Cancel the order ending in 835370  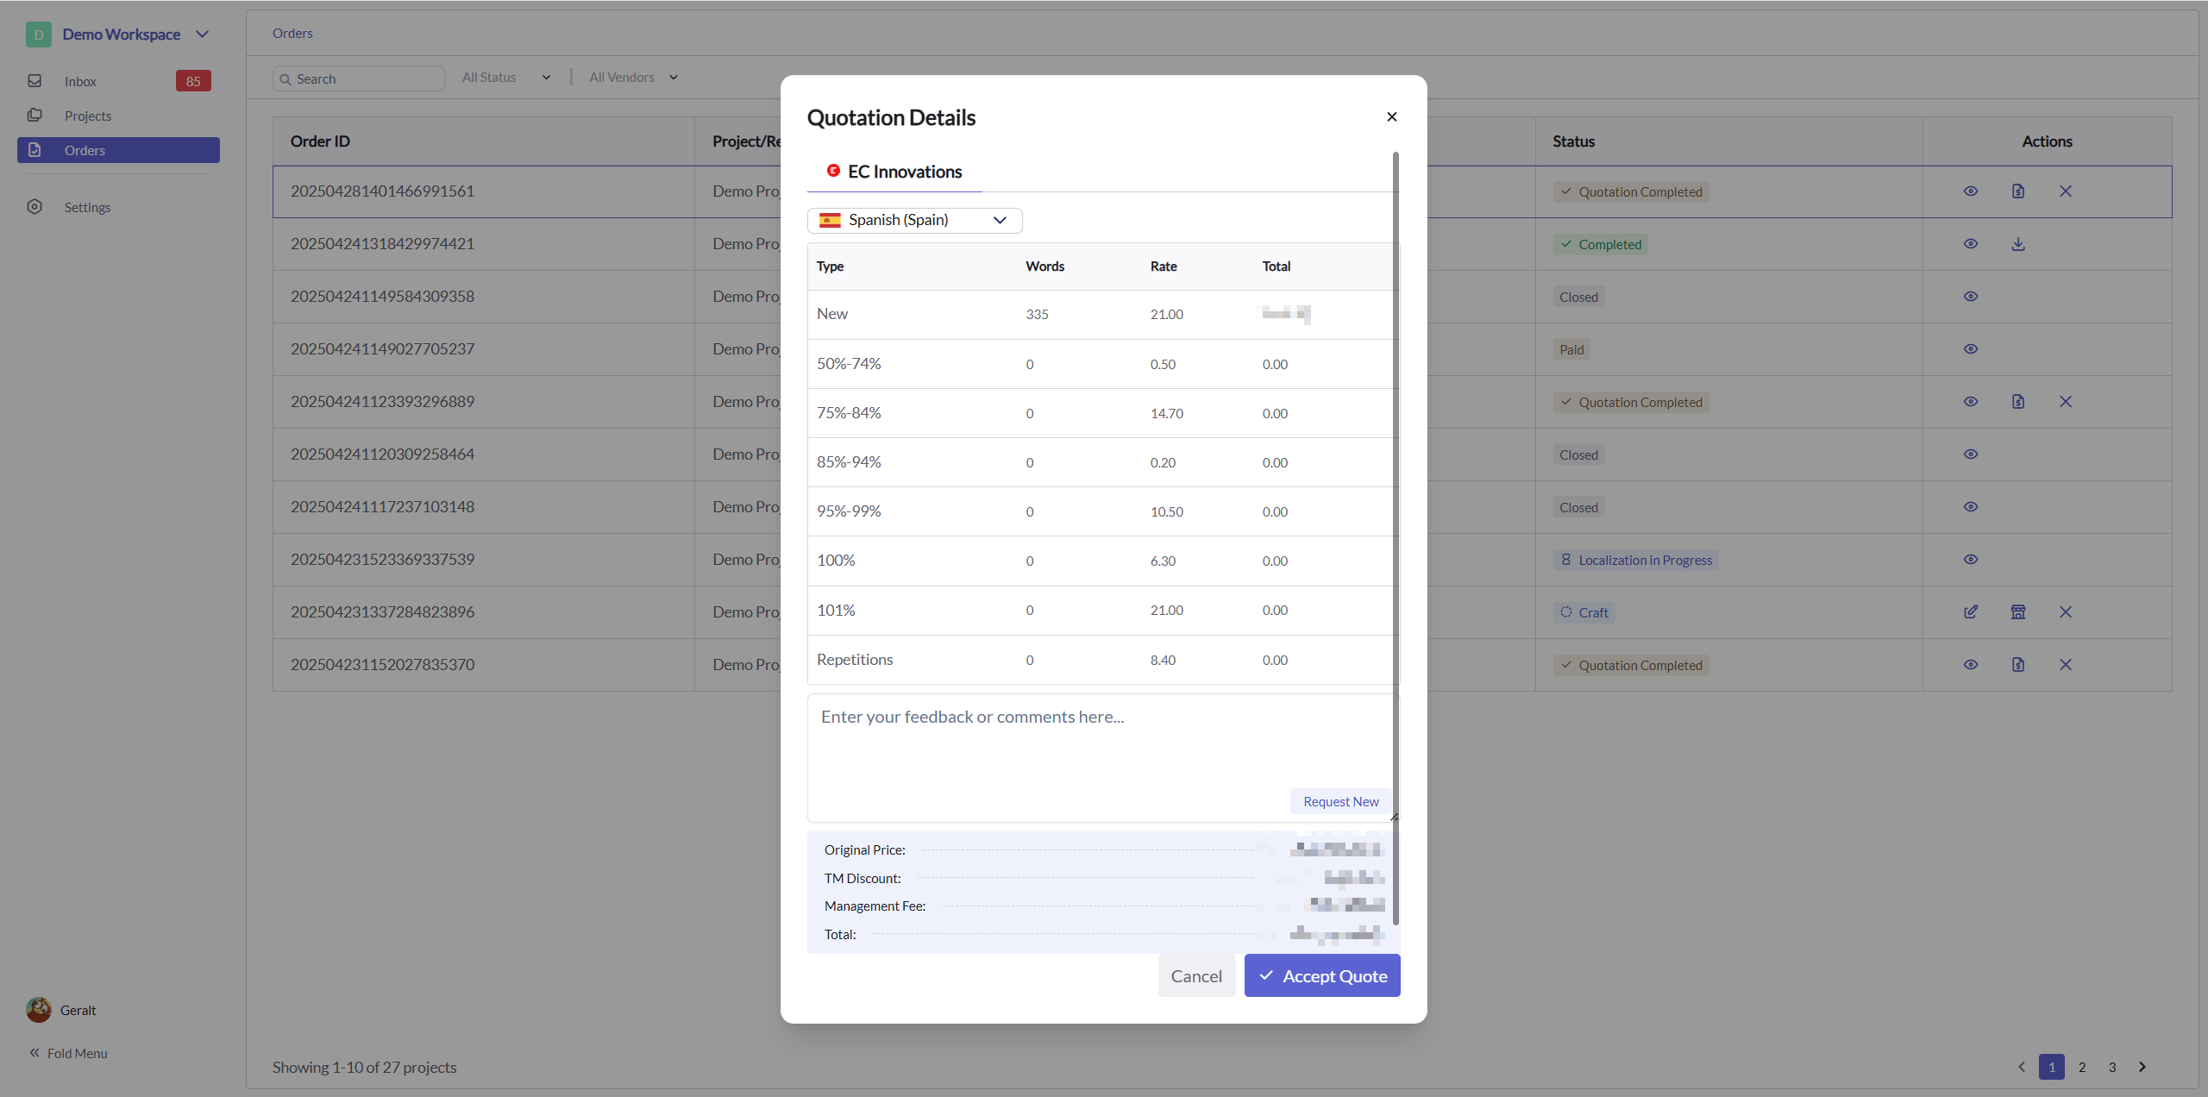tap(2065, 665)
